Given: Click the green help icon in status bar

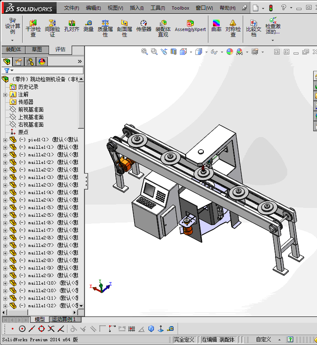Looking at the screenshot, I should [290, 339].
